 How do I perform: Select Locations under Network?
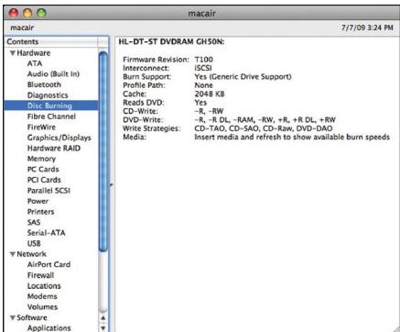click(x=44, y=286)
